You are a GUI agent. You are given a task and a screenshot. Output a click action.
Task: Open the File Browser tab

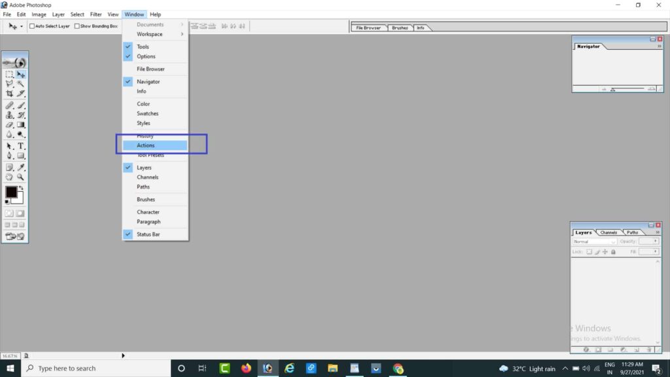pos(368,27)
